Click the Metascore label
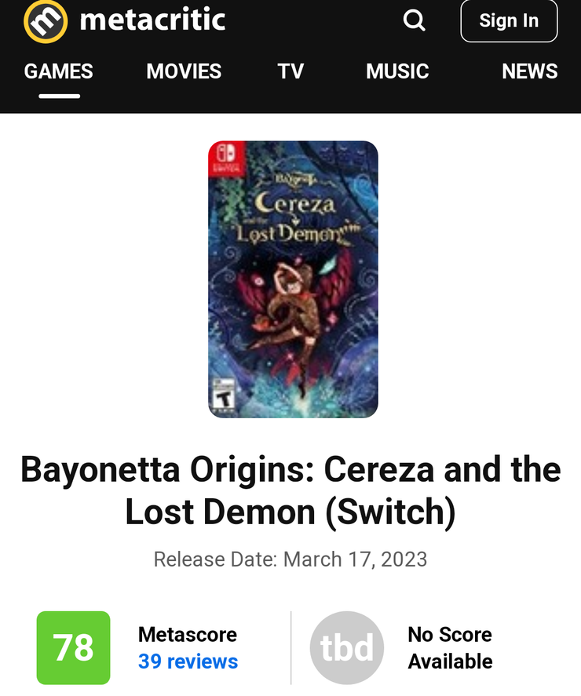 (188, 634)
